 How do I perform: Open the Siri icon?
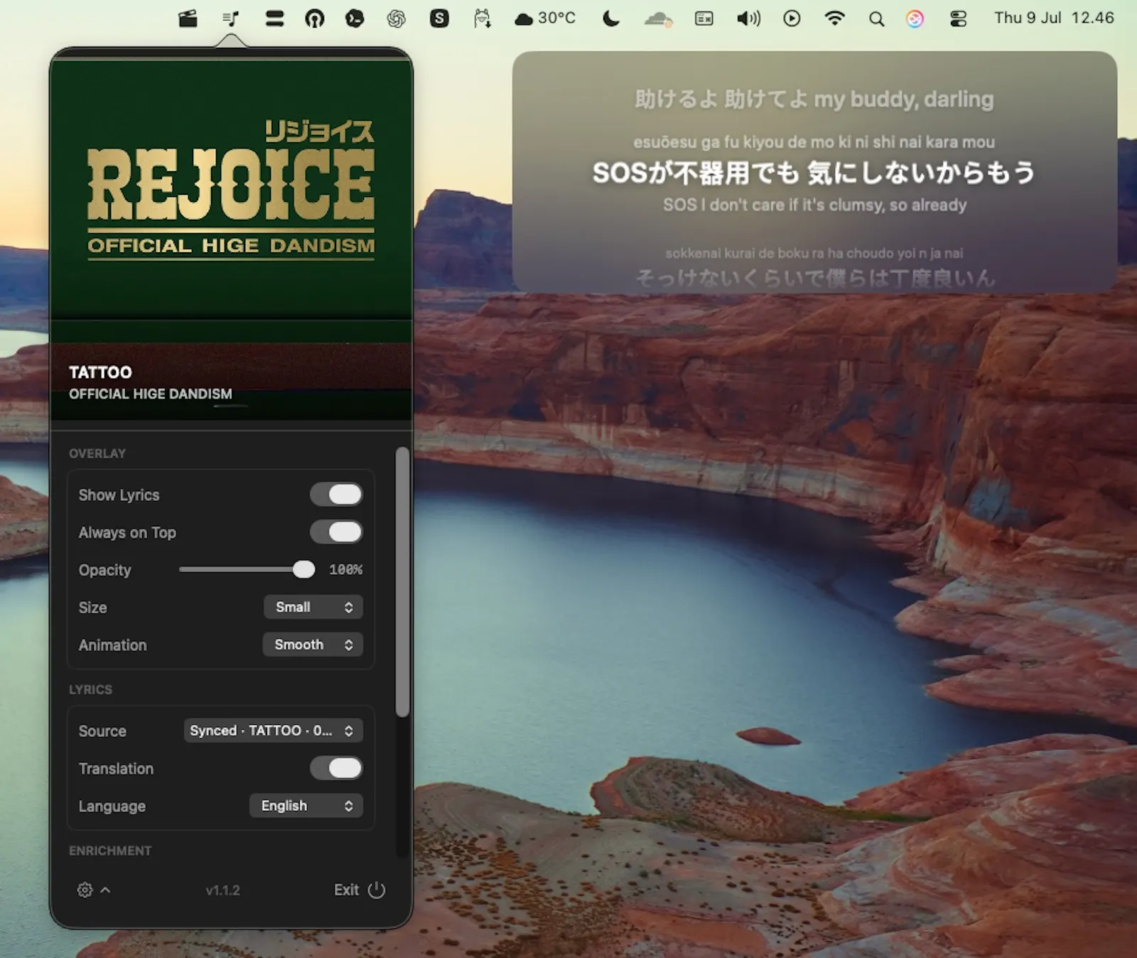tap(915, 18)
